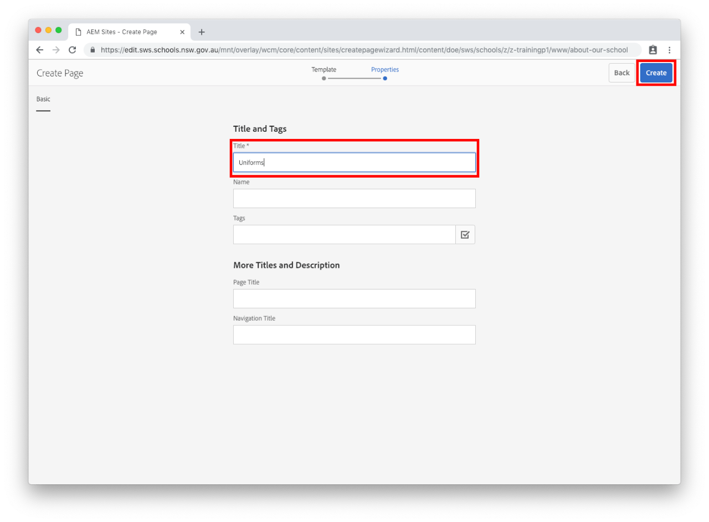Open the Chrome three-dot menu
This screenshot has width=709, height=522.
tap(669, 50)
